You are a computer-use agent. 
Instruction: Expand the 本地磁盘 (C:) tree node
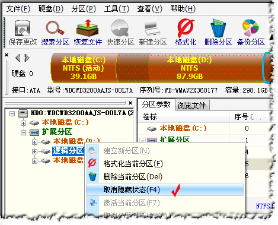[23, 123]
